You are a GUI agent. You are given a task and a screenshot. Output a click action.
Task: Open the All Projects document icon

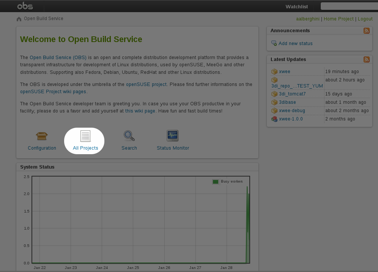(85, 136)
